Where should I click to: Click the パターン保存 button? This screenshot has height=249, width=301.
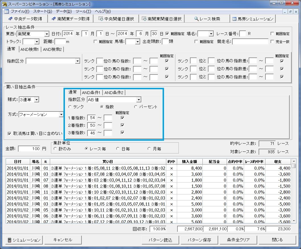pyautogui.click(x=199, y=240)
